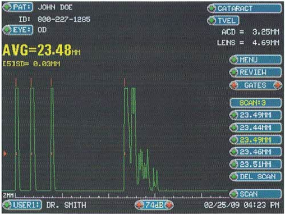This screenshot has width=285, height=214.
Task: Select the 23.51MM scan measurement
Action: (x=255, y=165)
